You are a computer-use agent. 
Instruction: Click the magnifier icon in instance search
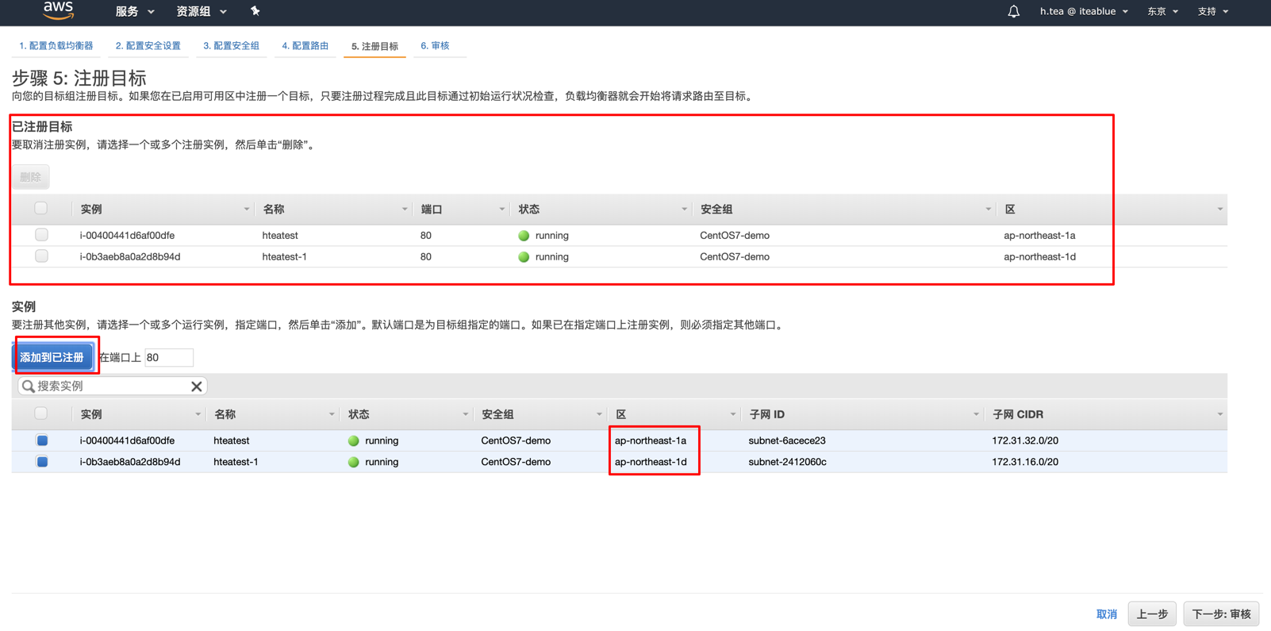coord(29,387)
